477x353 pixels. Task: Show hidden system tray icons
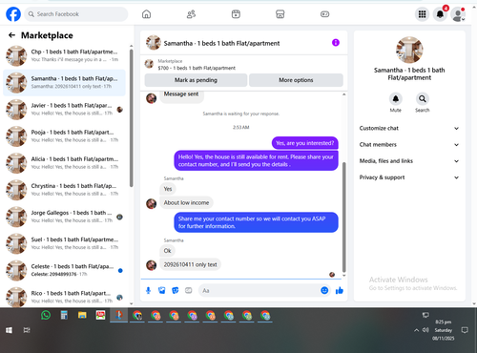[x=416, y=330]
